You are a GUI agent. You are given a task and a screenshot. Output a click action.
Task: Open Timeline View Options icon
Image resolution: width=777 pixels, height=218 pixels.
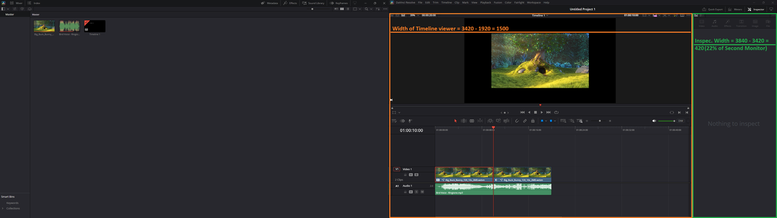tap(394, 121)
